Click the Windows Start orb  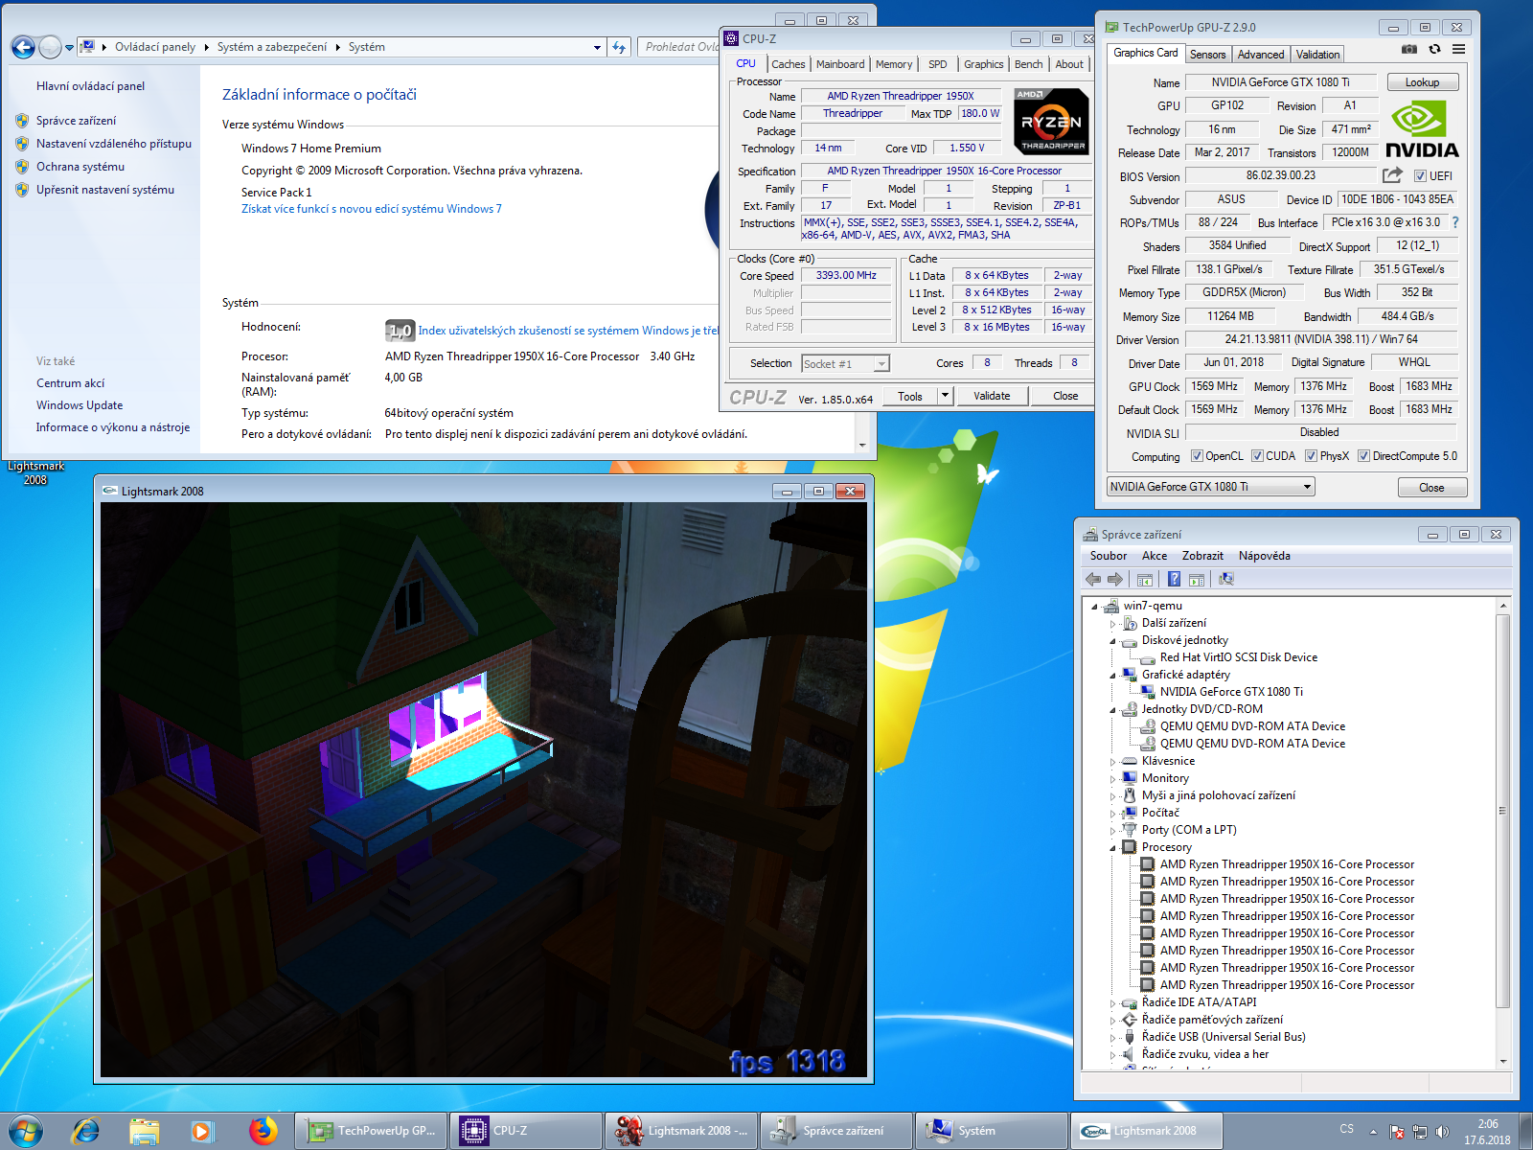(26, 1131)
